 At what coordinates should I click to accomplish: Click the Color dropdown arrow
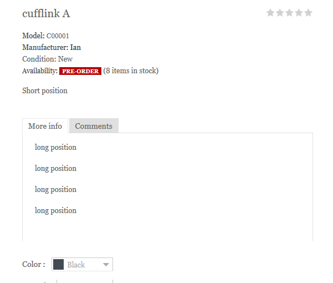click(106, 265)
